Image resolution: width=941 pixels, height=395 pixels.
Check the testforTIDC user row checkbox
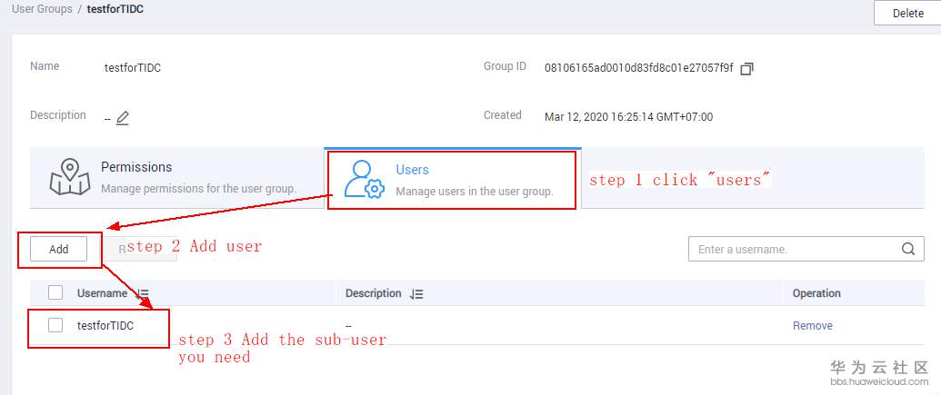(55, 325)
